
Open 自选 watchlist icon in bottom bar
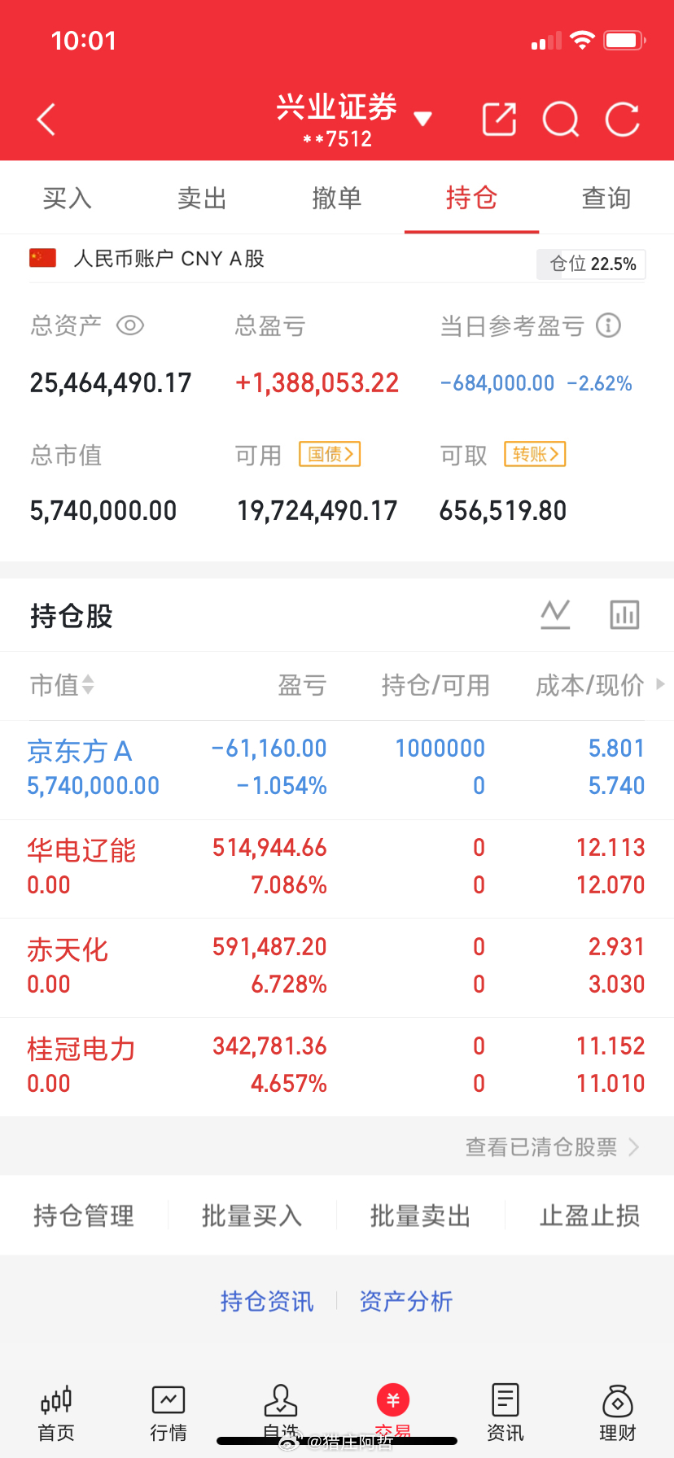coord(281,1413)
